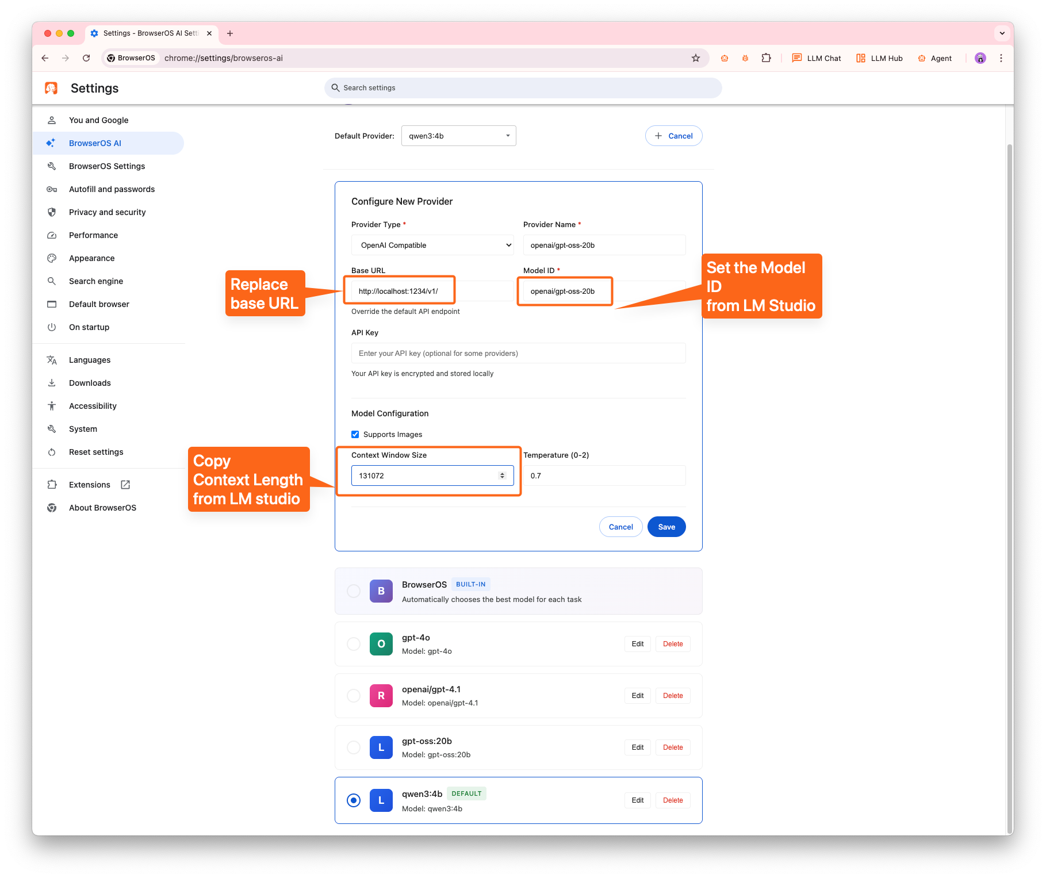
Task: Save the new provider configuration
Action: pos(666,527)
